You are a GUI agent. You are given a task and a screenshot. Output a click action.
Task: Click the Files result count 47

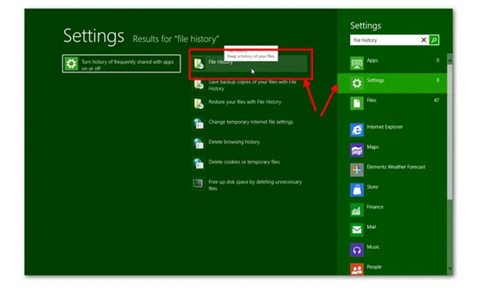pyautogui.click(x=437, y=100)
